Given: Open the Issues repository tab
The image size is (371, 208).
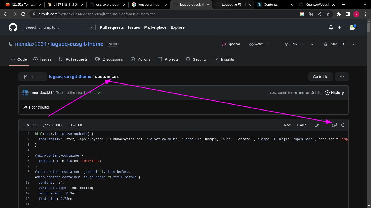Looking at the screenshot, I should pos(42,59).
